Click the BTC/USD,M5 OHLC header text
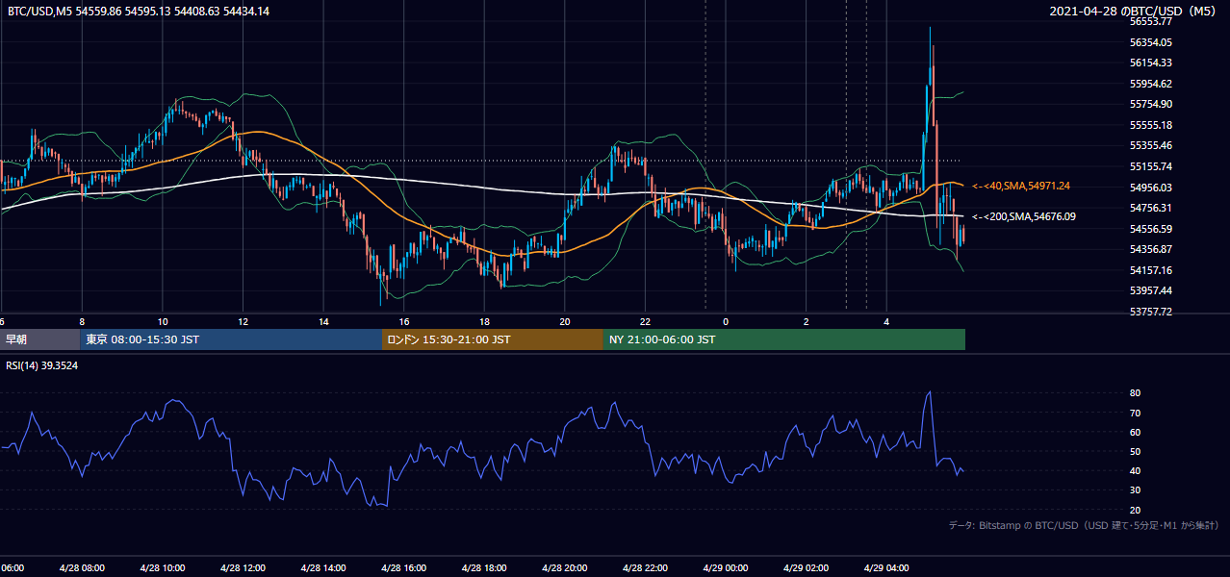 click(139, 11)
